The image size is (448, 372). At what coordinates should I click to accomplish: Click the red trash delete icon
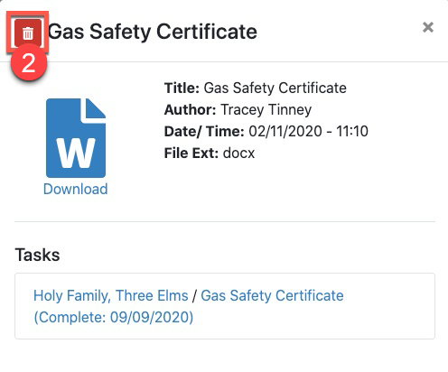(28, 33)
